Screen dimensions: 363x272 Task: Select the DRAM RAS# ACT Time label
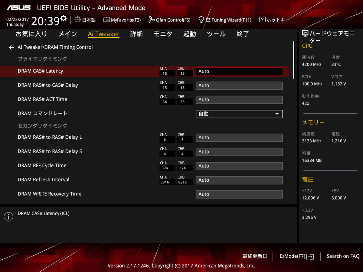(x=42, y=99)
